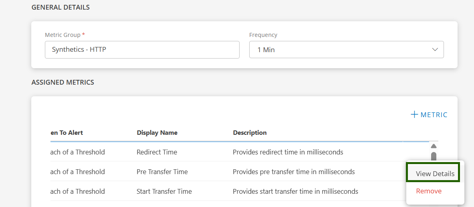Open the Frequency field showing 1 Min
The image size is (474, 207).
[x=341, y=50]
